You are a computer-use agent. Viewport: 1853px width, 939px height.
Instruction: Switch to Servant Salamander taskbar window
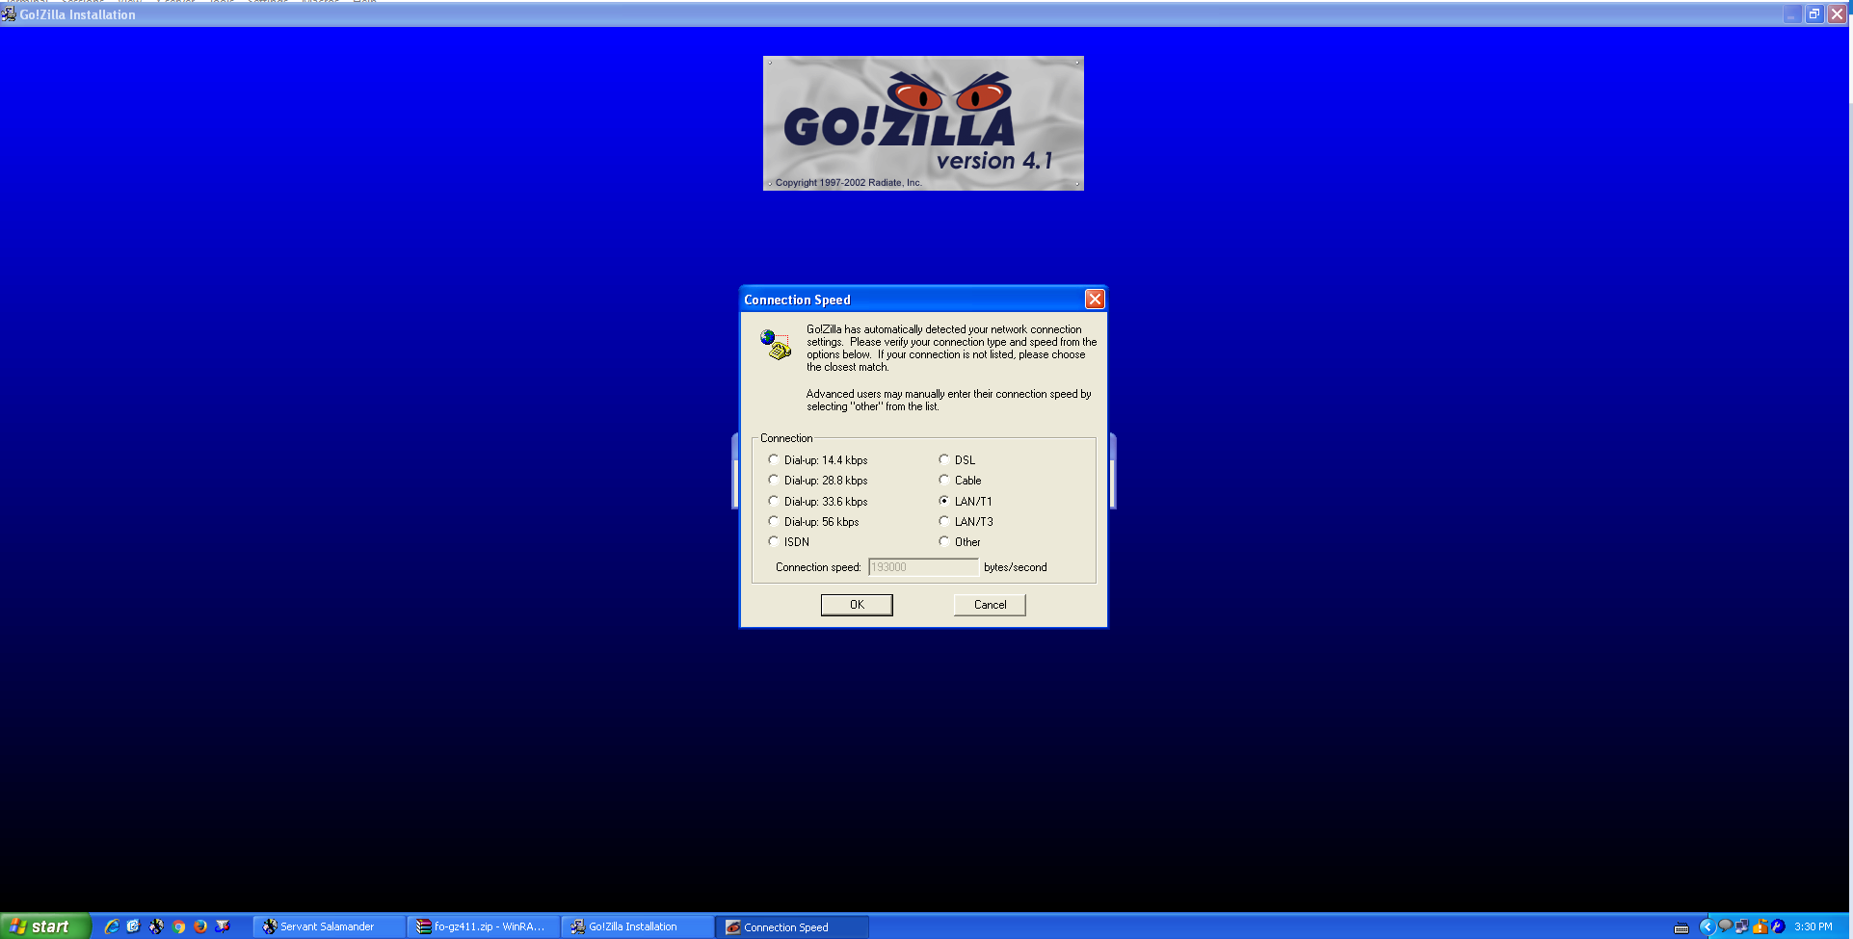click(x=328, y=926)
